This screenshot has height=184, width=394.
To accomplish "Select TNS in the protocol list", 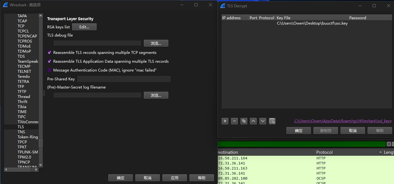I will [x=21, y=132].
